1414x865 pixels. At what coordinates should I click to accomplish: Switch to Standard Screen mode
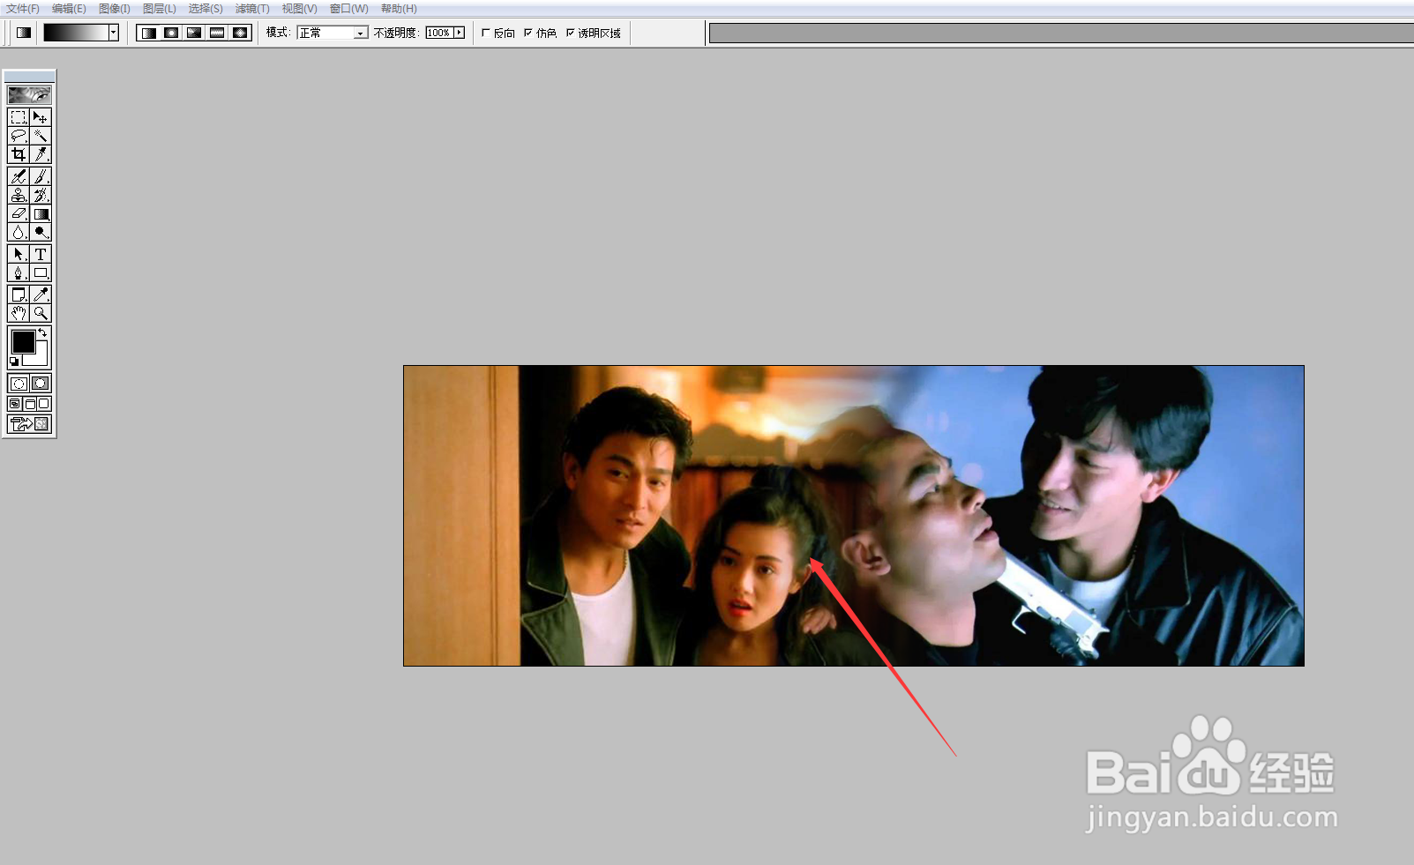(15, 404)
